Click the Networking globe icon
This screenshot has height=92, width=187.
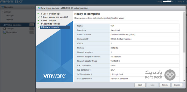pos(4,32)
